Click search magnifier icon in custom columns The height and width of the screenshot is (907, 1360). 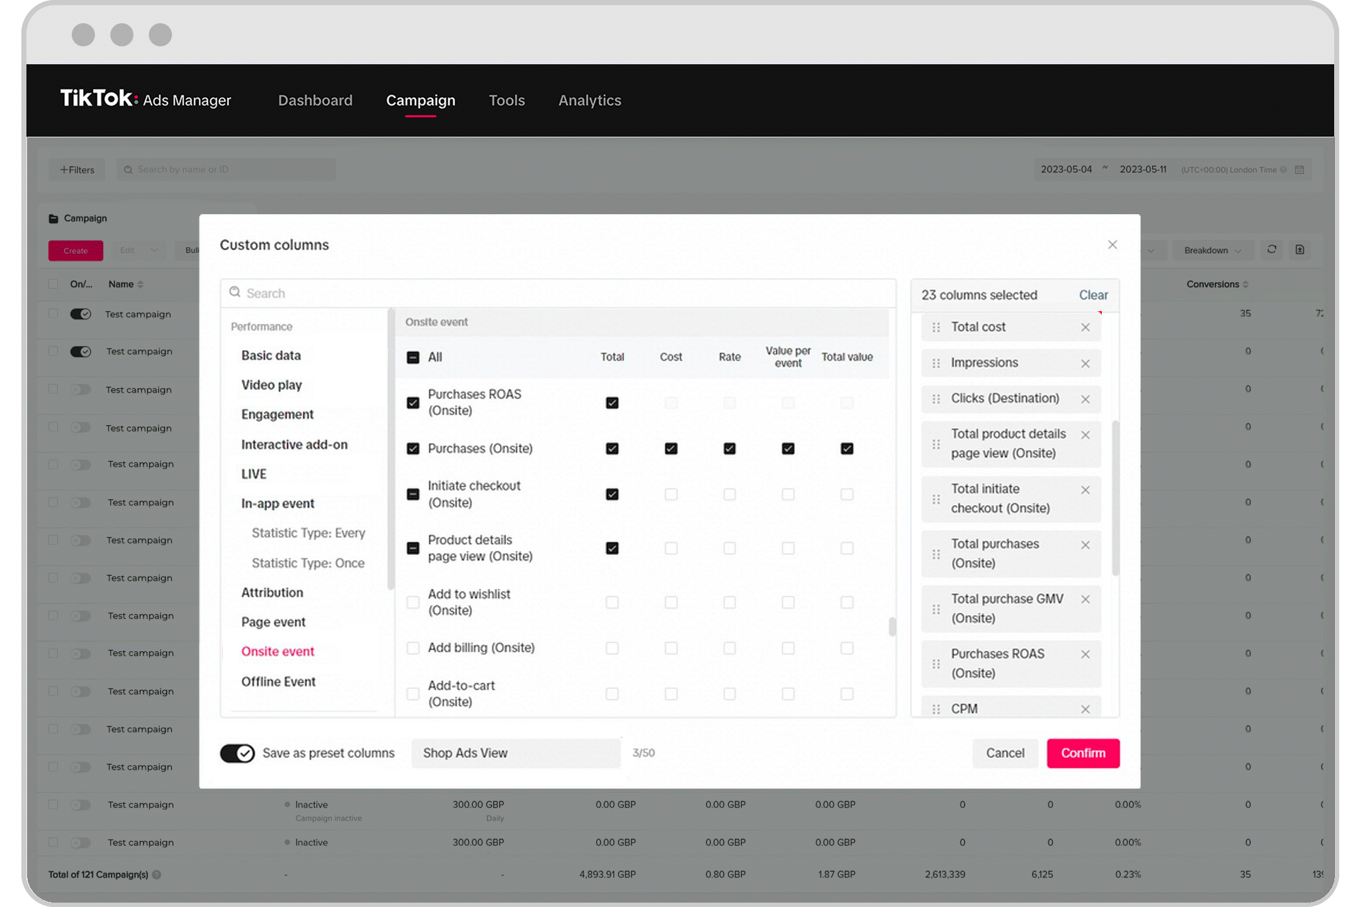point(235,292)
